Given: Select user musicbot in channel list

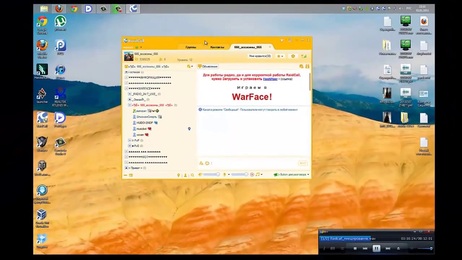Looking at the screenshot, I should (142, 129).
